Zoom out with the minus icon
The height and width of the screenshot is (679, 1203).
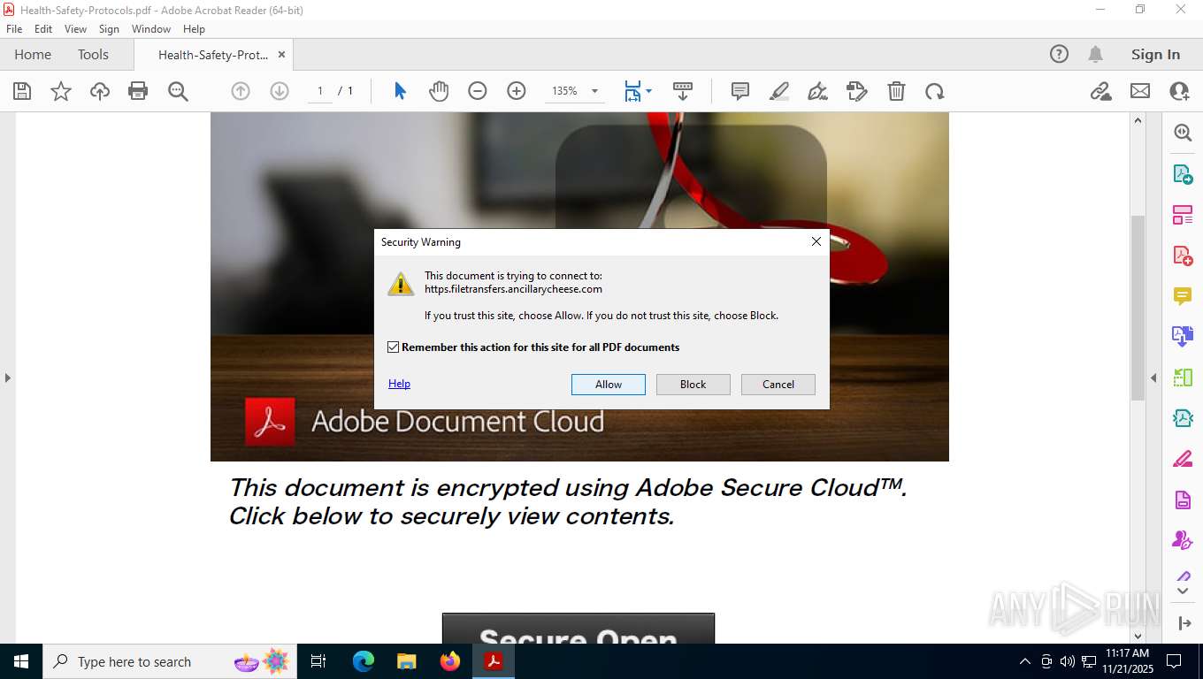(478, 91)
